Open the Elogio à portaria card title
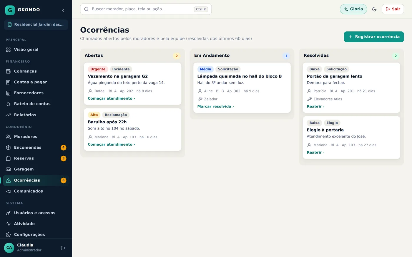Image resolution: width=412 pixels, height=257 pixels. pyautogui.click(x=325, y=130)
